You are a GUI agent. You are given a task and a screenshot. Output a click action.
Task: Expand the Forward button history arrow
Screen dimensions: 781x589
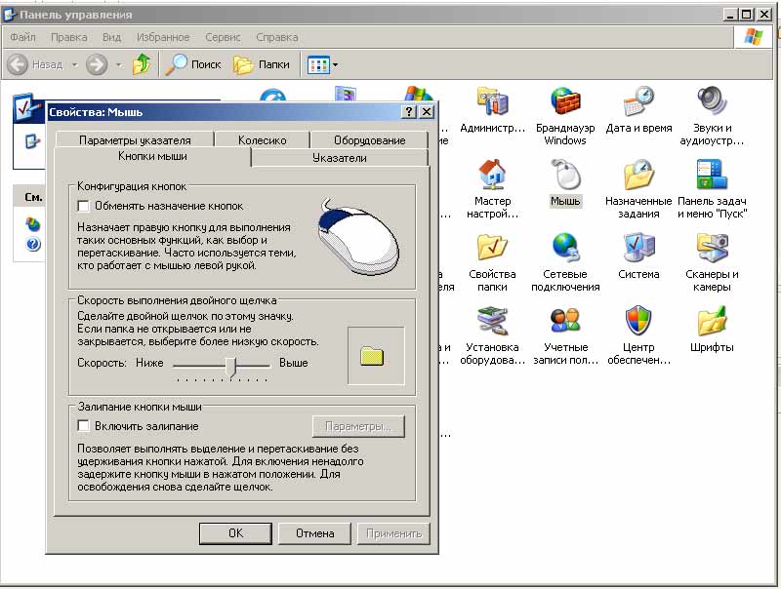tap(119, 64)
